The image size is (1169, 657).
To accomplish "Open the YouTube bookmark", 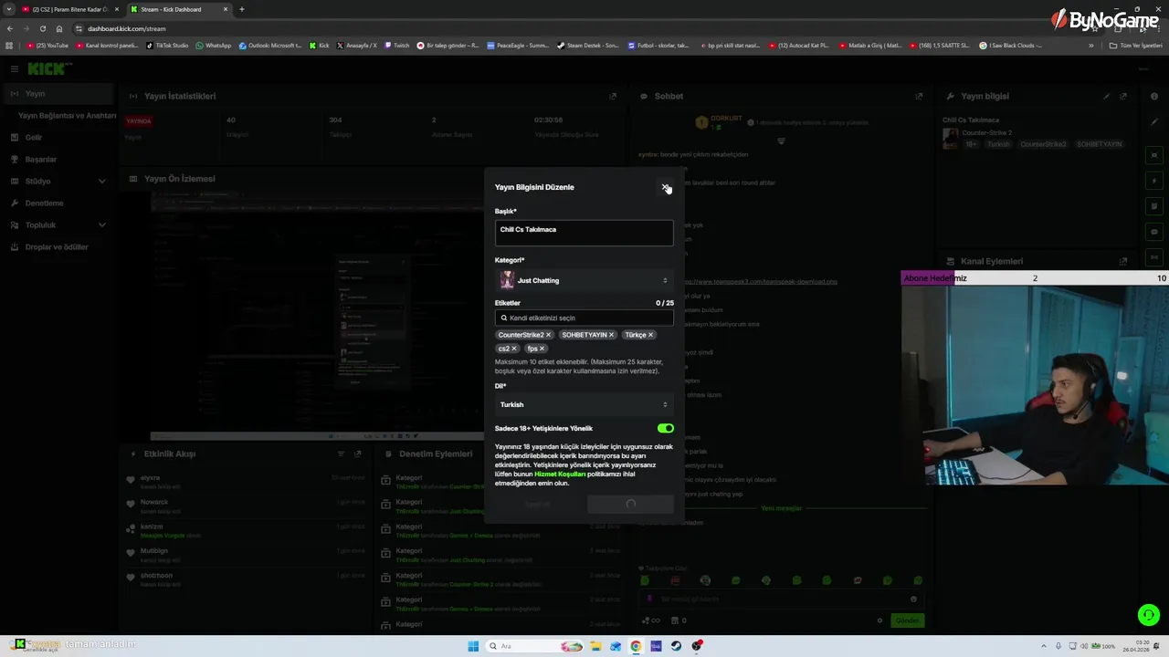I will (x=47, y=46).
